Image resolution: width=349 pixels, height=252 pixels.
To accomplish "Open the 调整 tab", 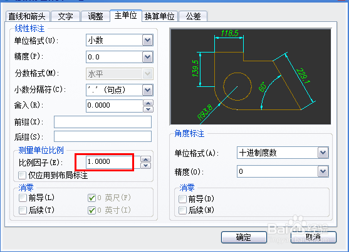I will [x=95, y=16].
